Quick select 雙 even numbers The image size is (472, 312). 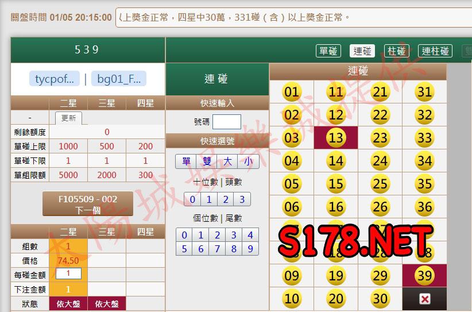coord(207,161)
